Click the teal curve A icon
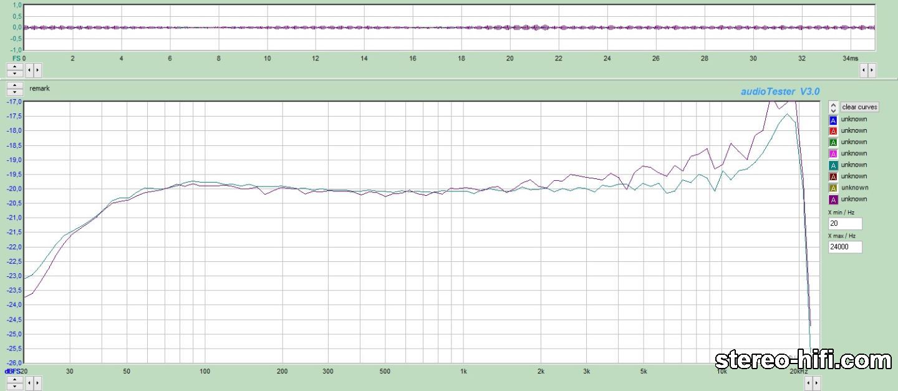Viewport: 898px width, 391px height. pyautogui.click(x=833, y=165)
